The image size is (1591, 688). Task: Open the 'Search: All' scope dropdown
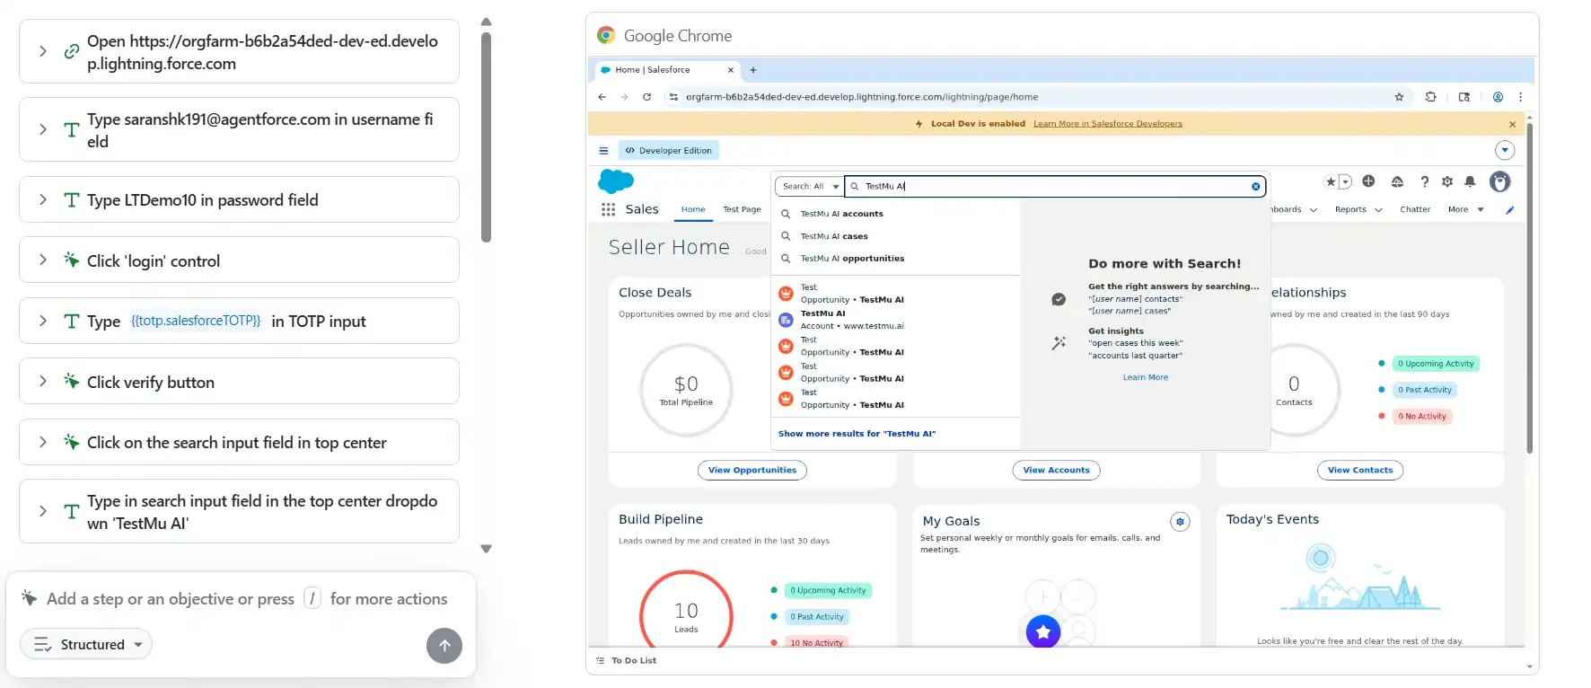(810, 187)
